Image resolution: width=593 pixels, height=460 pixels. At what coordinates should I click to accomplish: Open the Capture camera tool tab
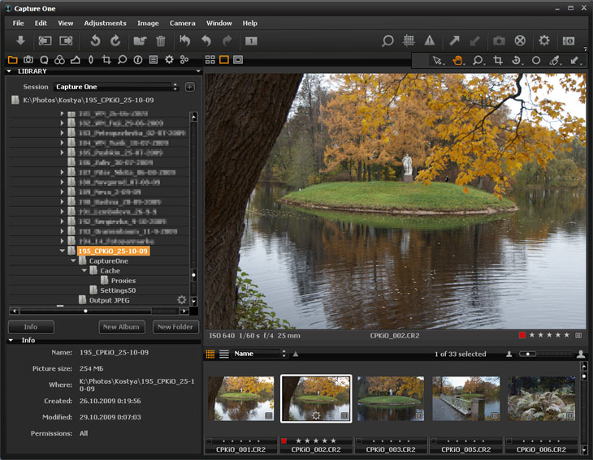(28, 60)
